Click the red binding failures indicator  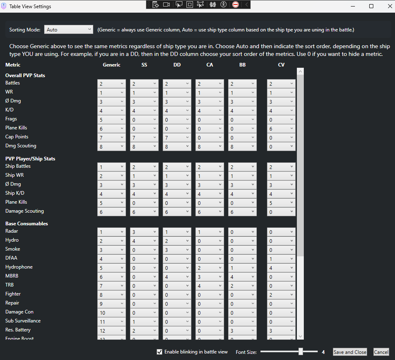coord(236,4)
